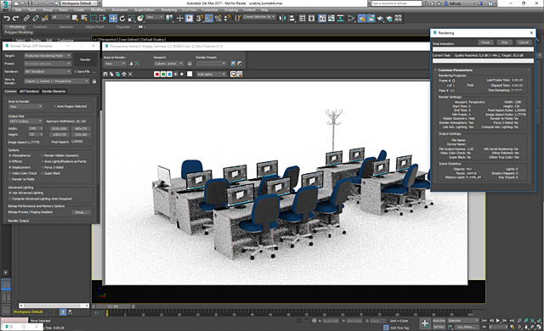Enable the Auto Region Selected checkbox
This screenshot has height=331, width=544.
(55, 106)
